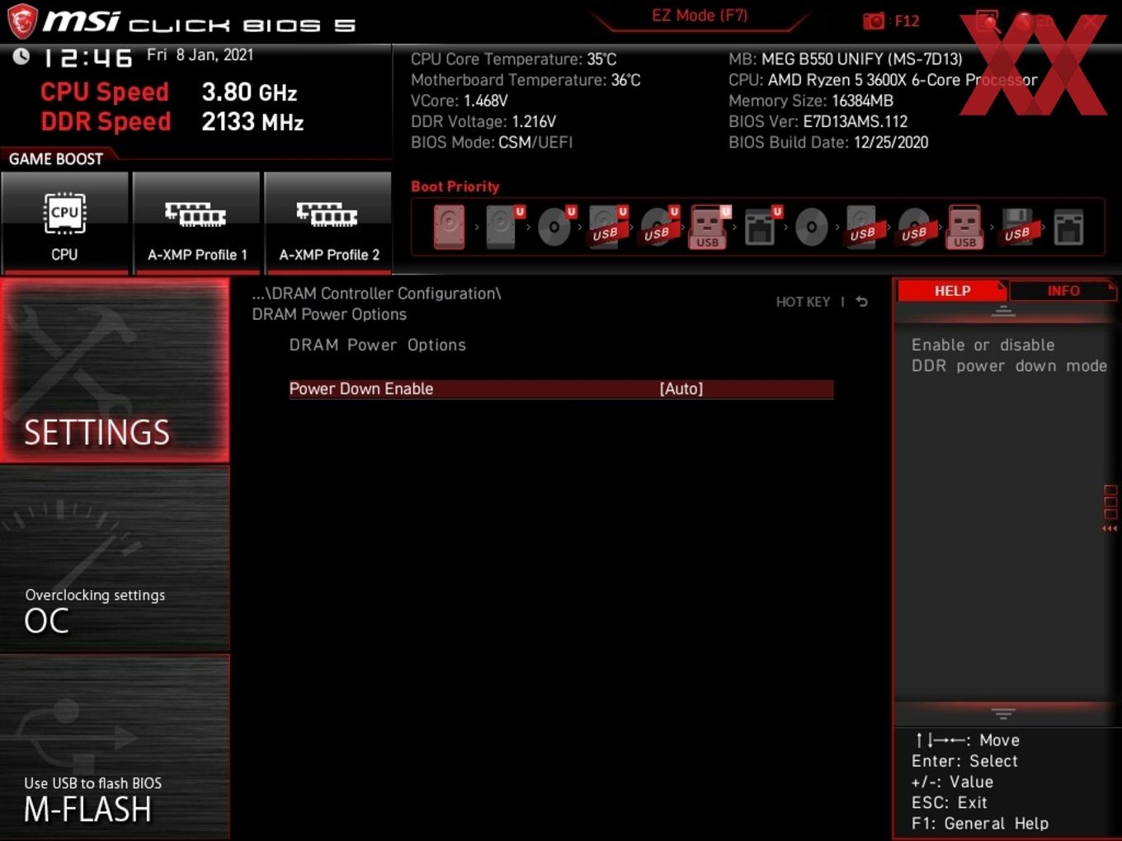Open the M-FLASH BIOS flashing section
This screenshot has height=841, width=1122.
point(115,747)
